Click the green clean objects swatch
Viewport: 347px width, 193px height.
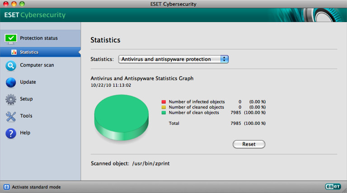coord(164,113)
